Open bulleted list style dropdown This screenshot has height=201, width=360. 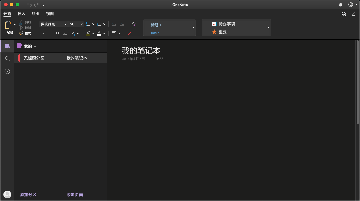pyautogui.click(x=93, y=24)
